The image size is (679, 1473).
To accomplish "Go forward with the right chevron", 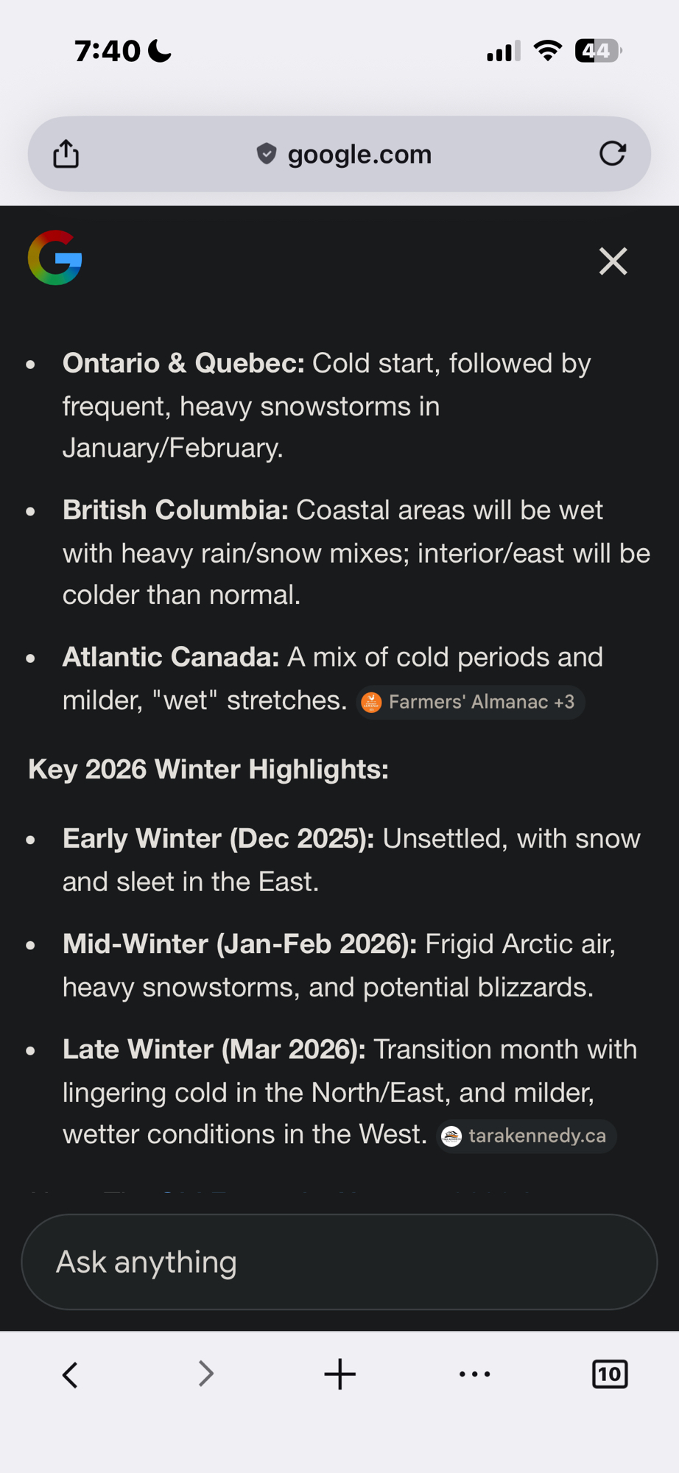I will click(x=205, y=1374).
